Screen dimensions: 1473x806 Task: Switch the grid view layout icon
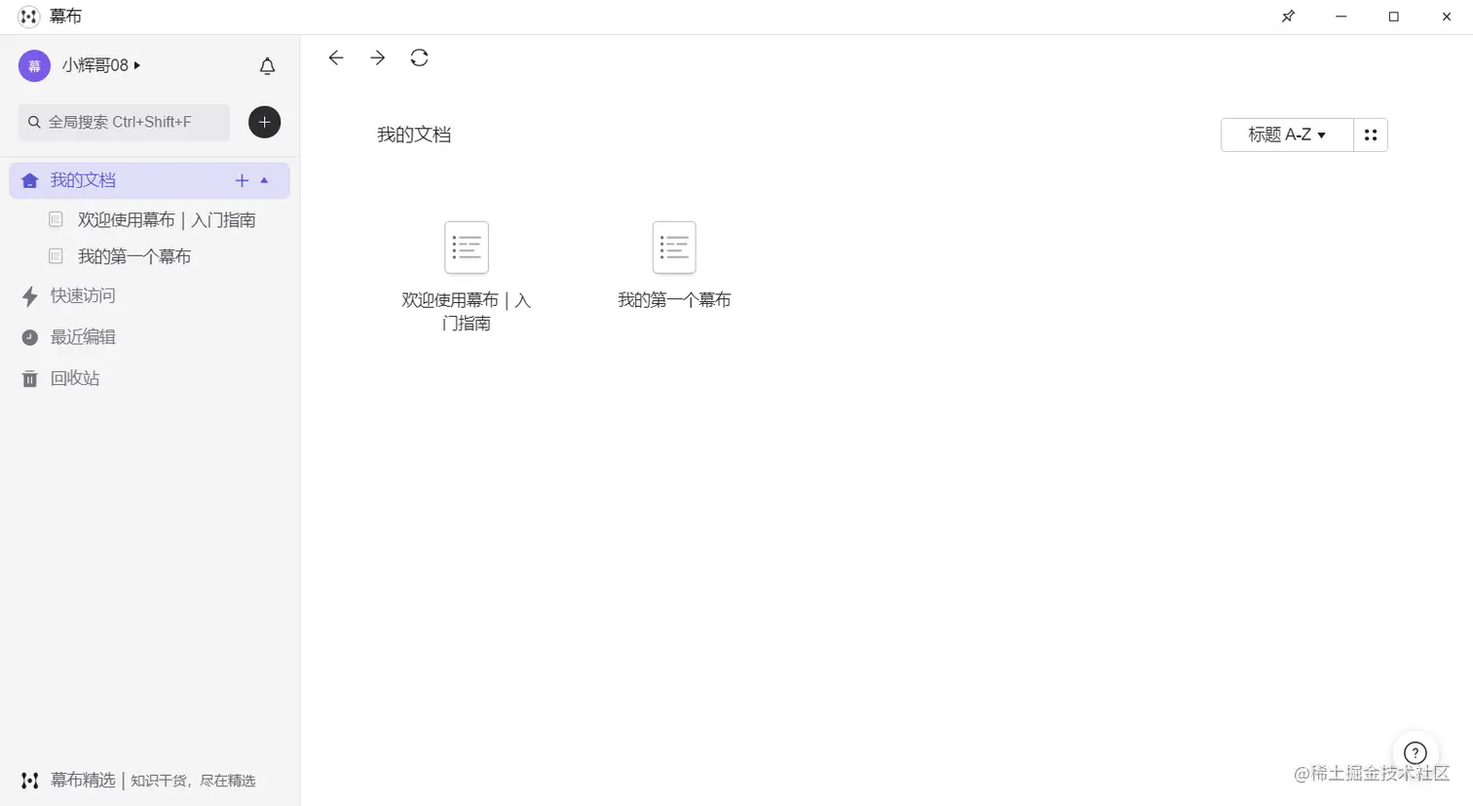click(x=1371, y=134)
